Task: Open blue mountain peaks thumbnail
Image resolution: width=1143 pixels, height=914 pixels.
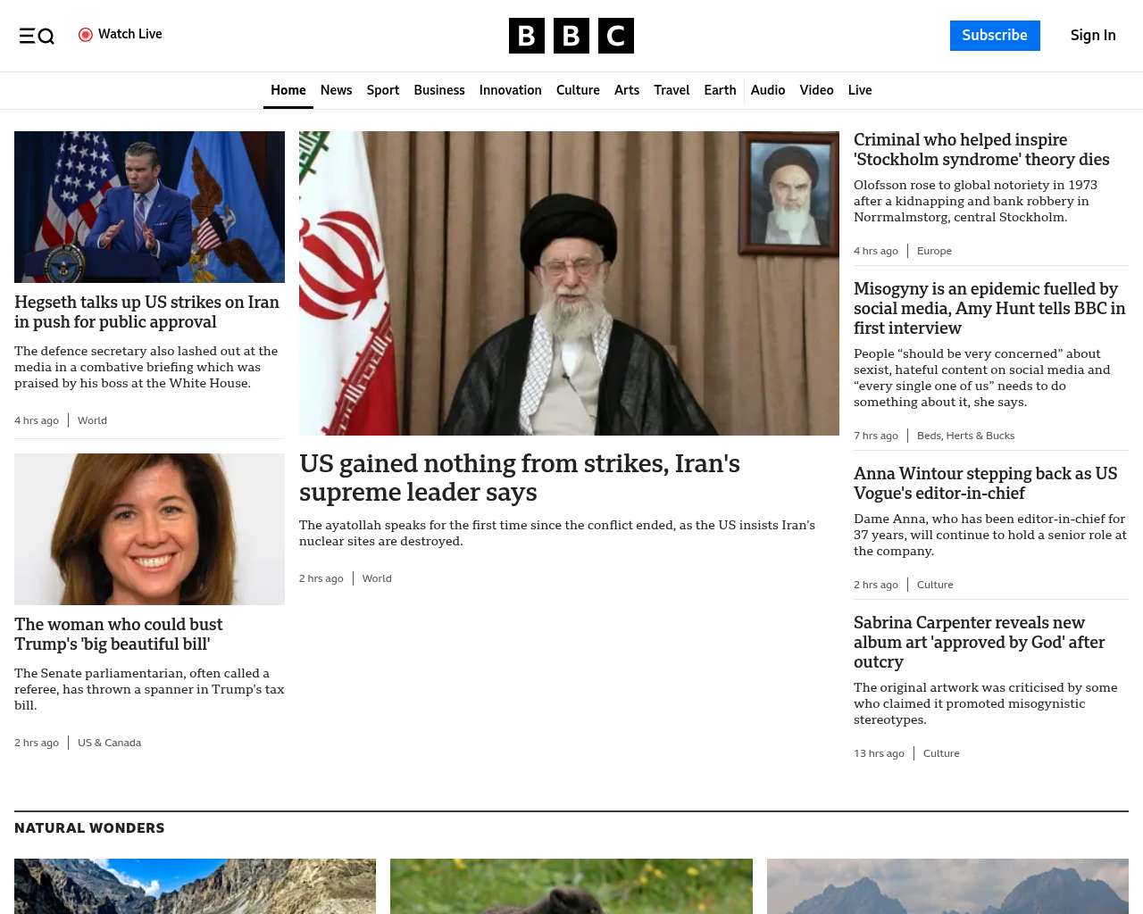Action: 947,886
